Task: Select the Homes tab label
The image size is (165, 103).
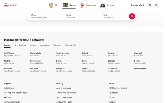Action: pyautogui.click(x=72, y=5)
